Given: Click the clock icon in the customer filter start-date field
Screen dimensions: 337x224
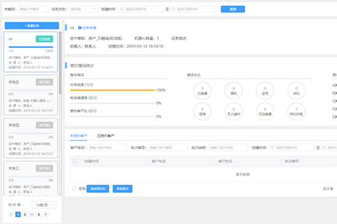Looking at the screenshot, I should pos(273,148).
